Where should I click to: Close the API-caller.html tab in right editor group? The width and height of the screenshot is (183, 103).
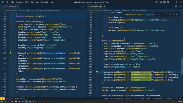coord(104,7)
